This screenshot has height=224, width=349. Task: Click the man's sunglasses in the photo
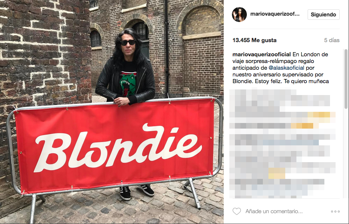click(x=128, y=42)
